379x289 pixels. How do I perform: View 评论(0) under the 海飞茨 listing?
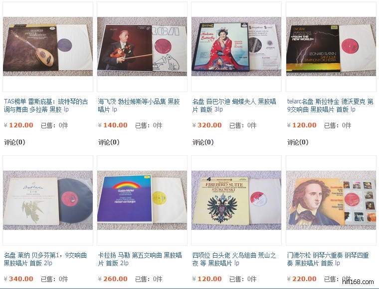coord(109,142)
